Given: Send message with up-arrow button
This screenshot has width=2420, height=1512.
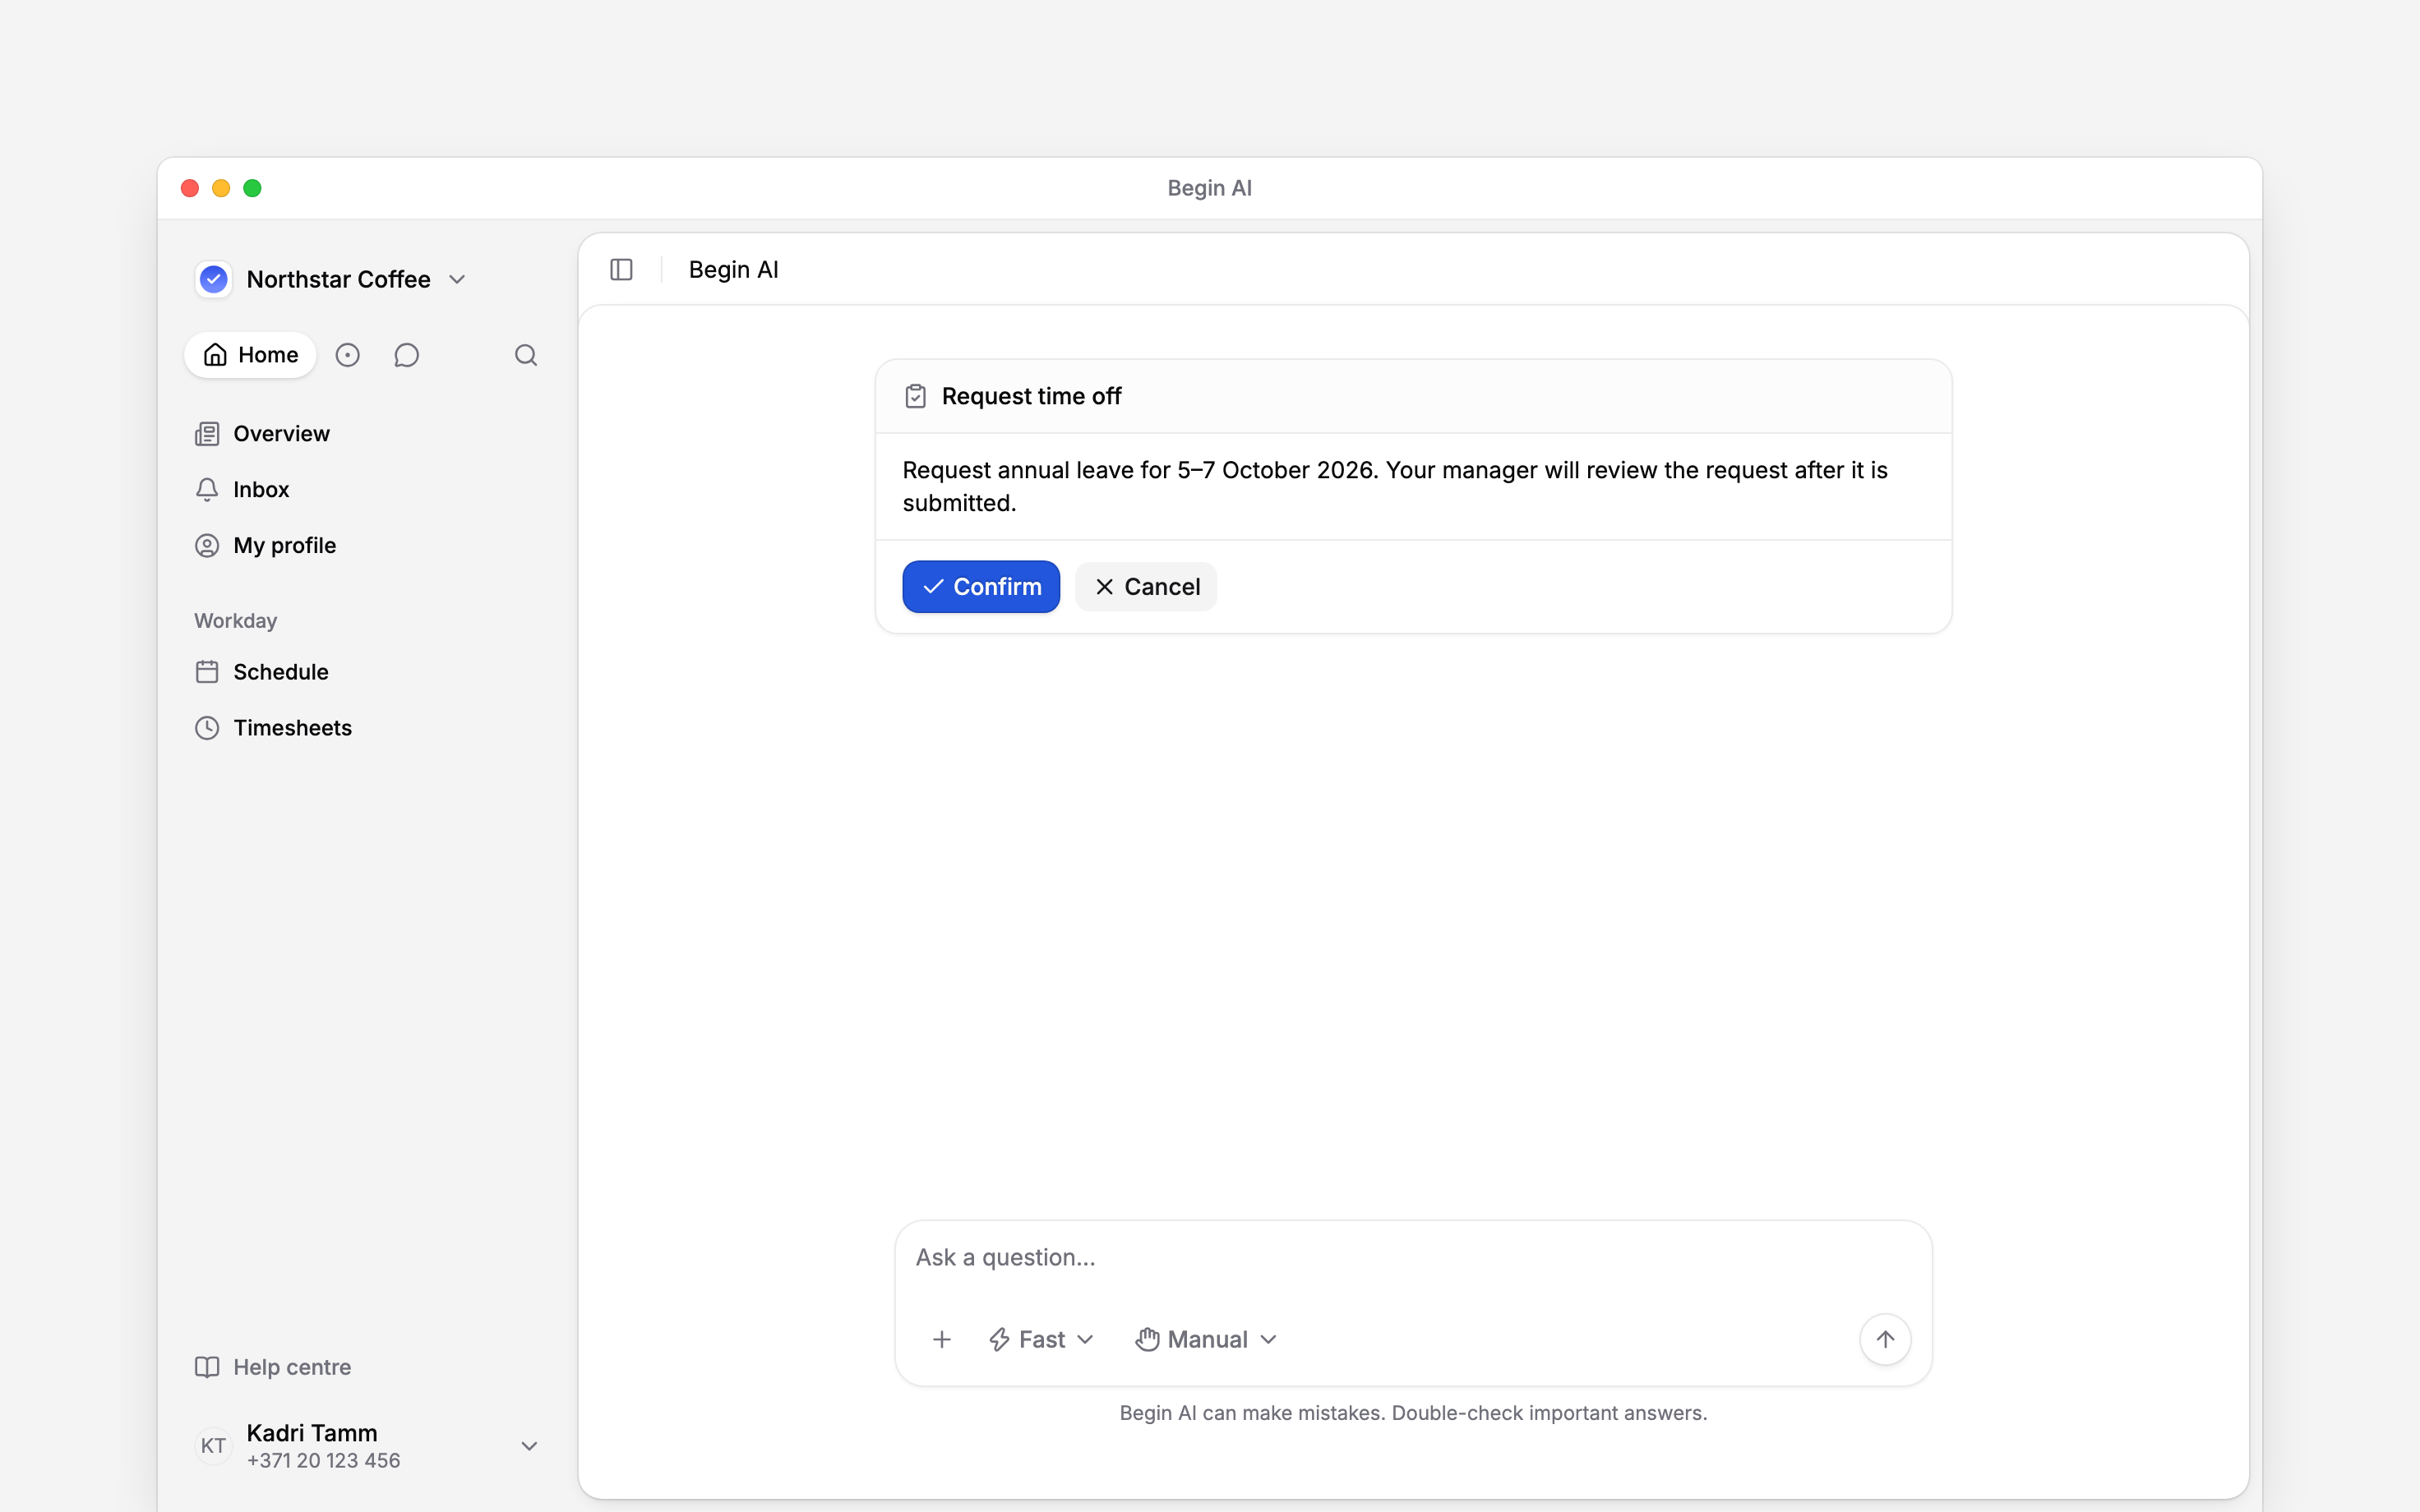Looking at the screenshot, I should pos(1885,1339).
